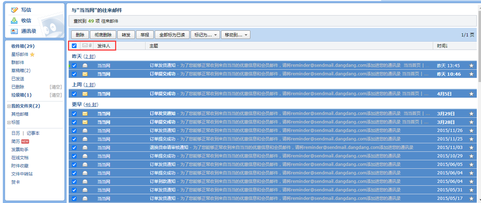Screen dimensions: 481x203
Task: Star the 3月29日 shipping notice mail
Action: 471,114
